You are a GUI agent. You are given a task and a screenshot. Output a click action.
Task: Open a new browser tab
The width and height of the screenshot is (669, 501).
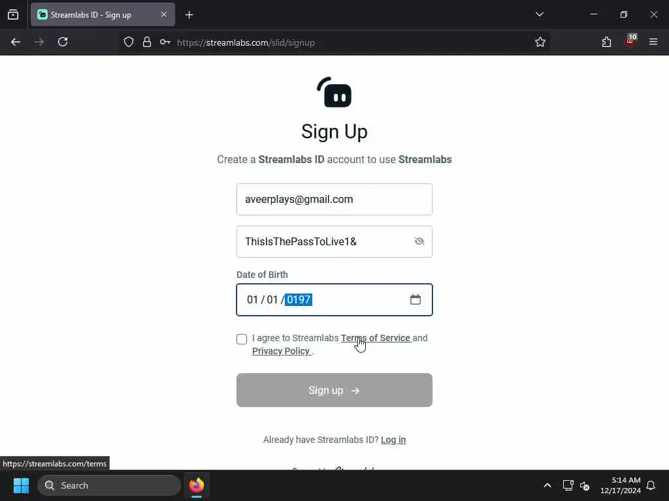[189, 15]
